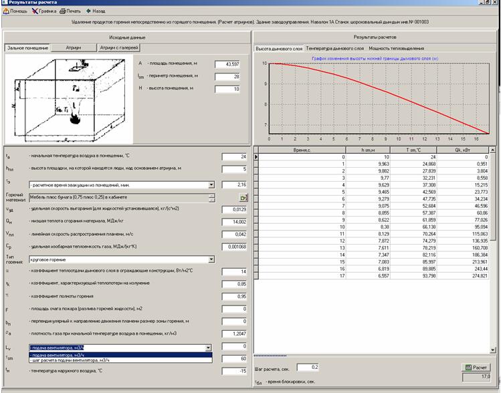Click the Печать printer button
This screenshot has width=501, height=393.
point(72,11)
